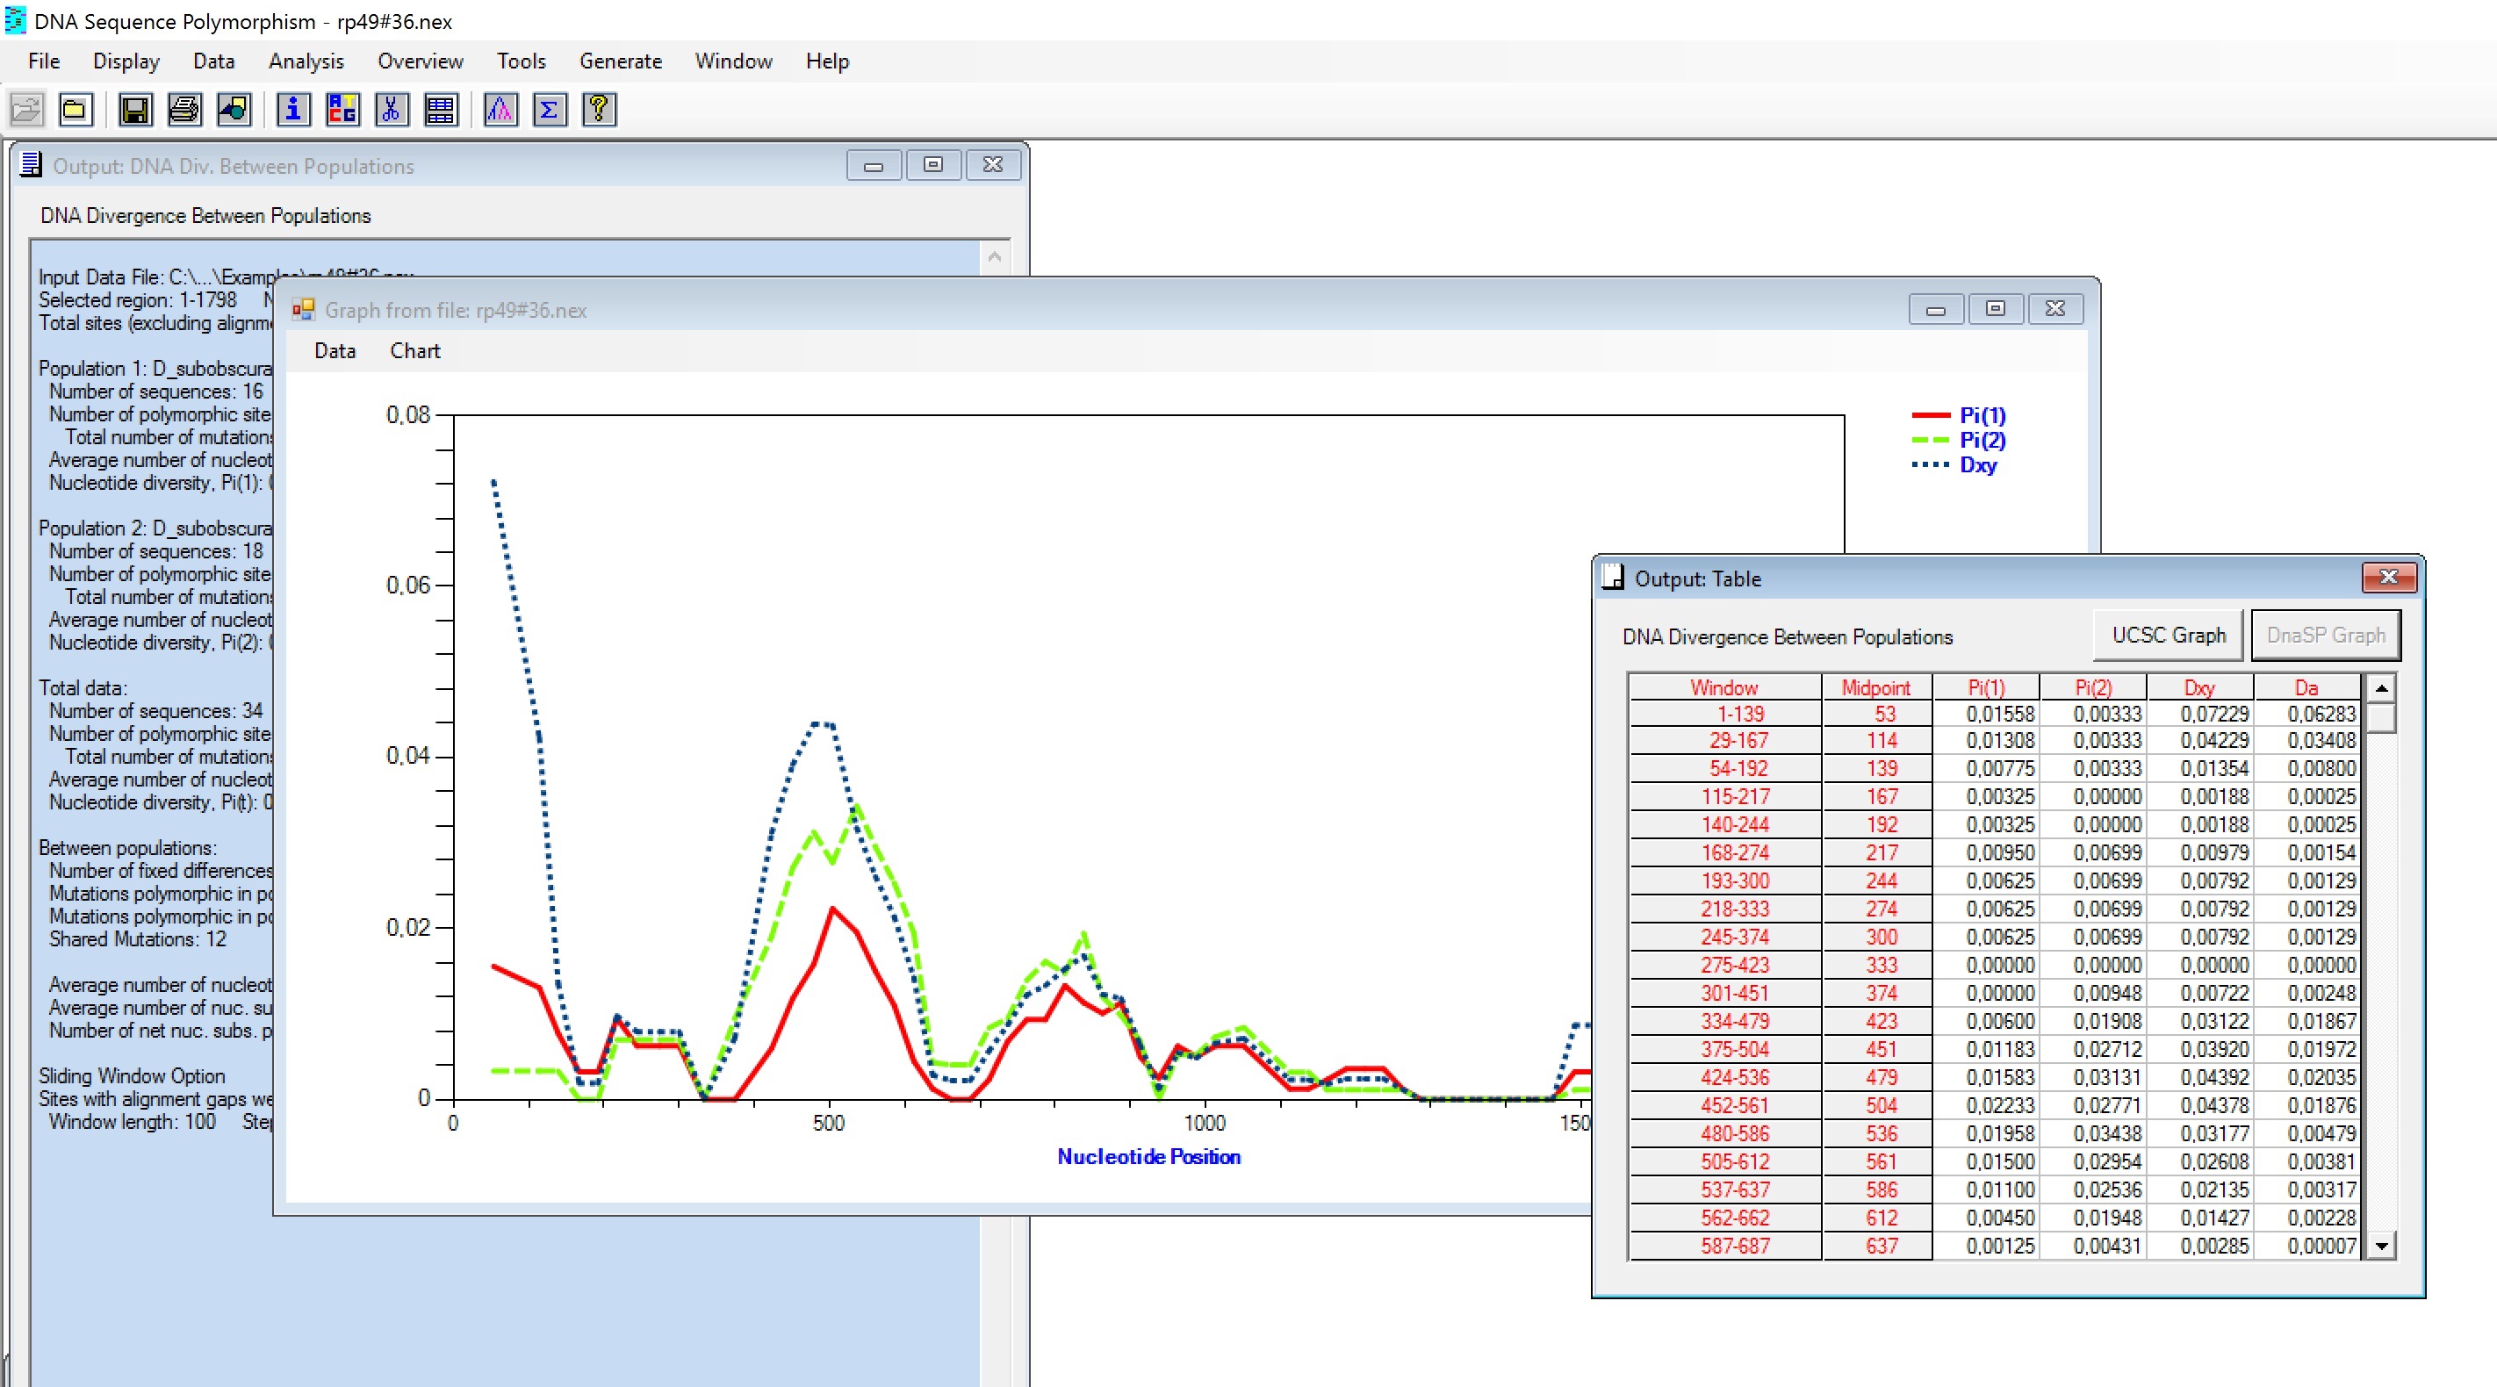Viewport: 2497px width, 1387px height.
Task: Click the blue sigma icon
Action: [x=550, y=110]
